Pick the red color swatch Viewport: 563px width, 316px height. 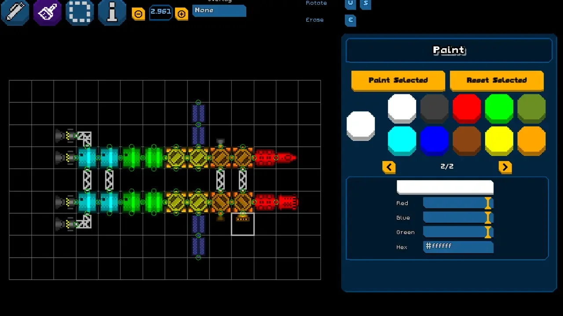pos(467,108)
